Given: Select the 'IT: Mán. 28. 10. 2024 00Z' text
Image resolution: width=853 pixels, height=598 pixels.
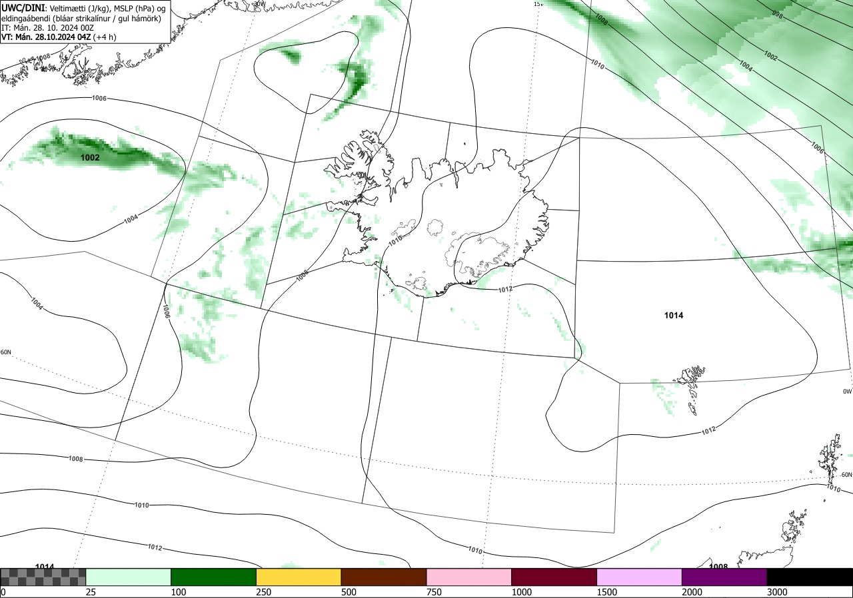Looking at the screenshot, I should pos(46,27).
